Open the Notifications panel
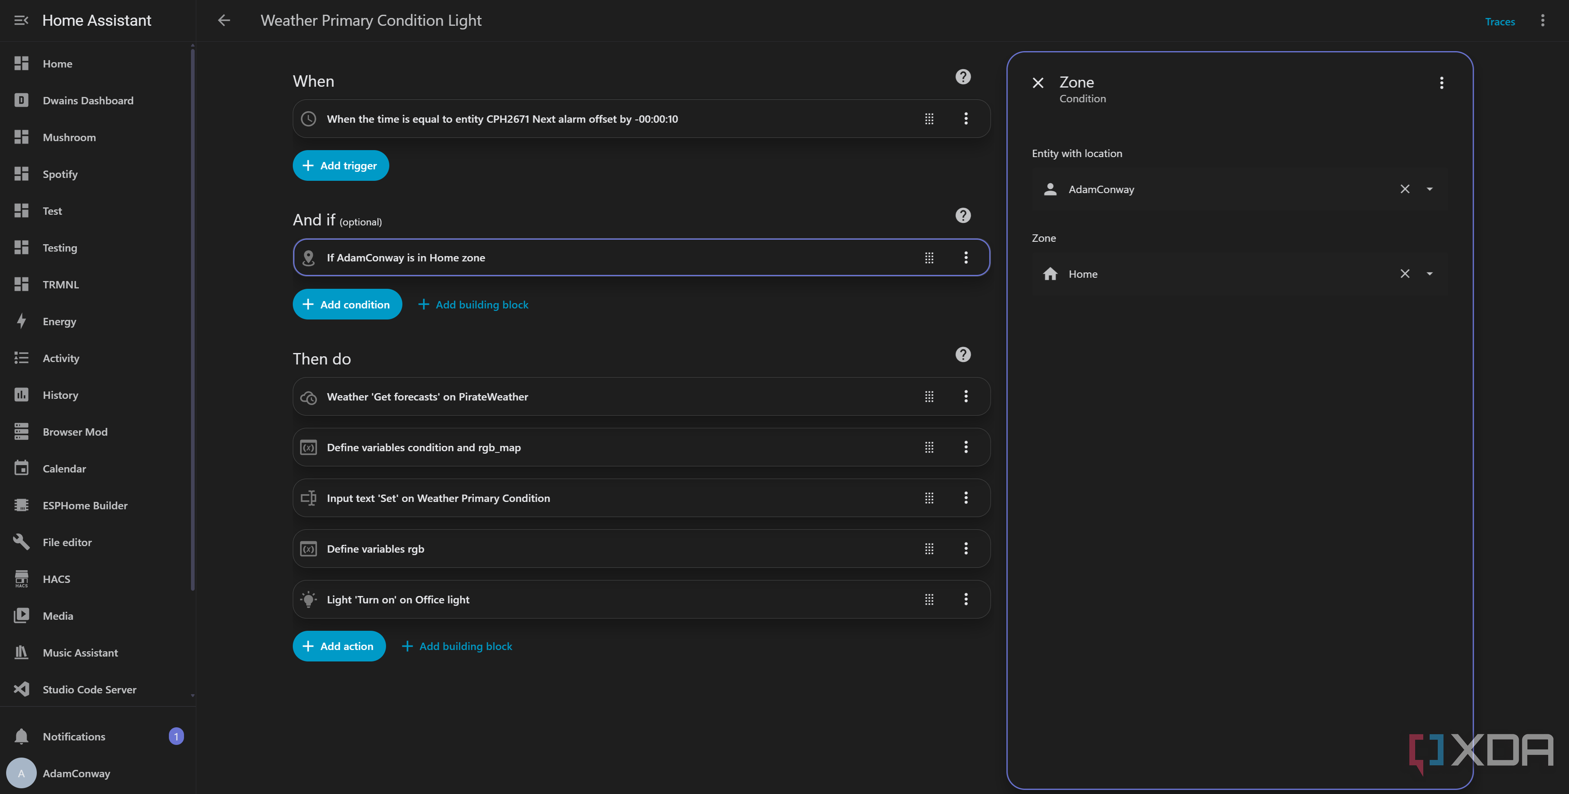This screenshot has width=1569, height=794. click(x=97, y=736)
